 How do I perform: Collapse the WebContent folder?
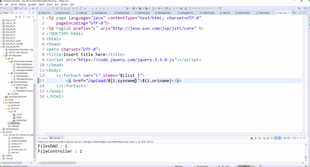tap(4, 103)
